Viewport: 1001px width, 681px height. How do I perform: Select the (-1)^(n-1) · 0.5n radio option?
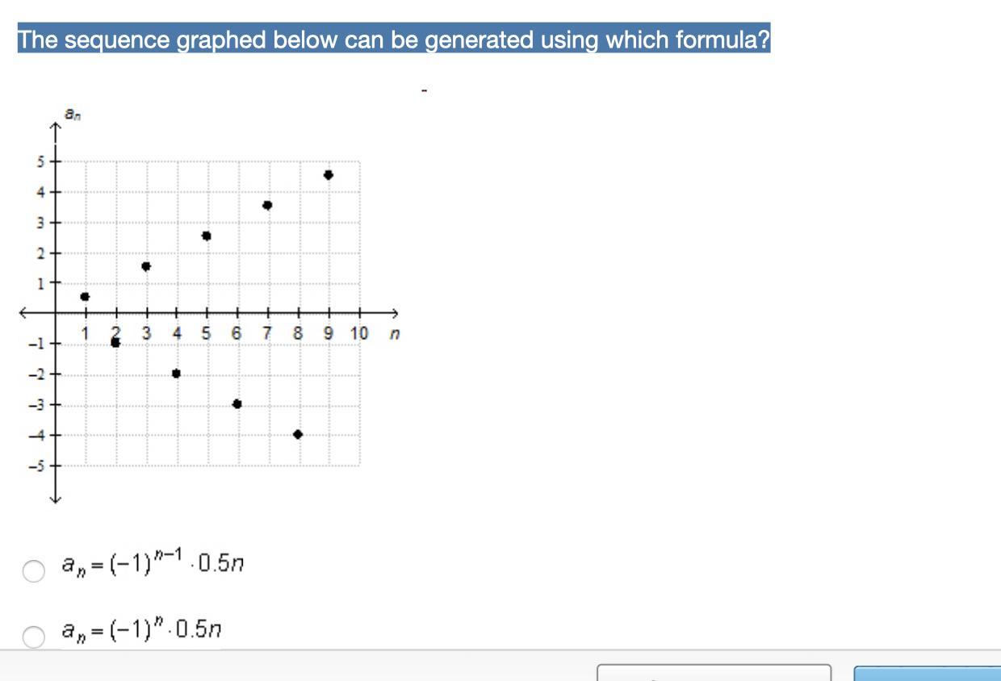click(33, 571)
